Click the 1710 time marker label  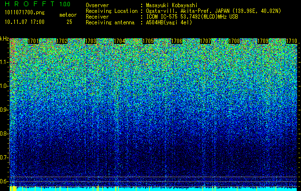[291, 41]
